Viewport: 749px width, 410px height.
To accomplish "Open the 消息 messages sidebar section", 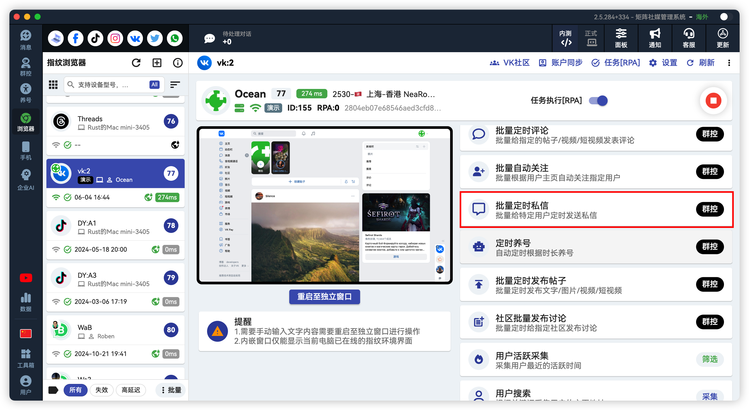I will [x=26, y=40].
